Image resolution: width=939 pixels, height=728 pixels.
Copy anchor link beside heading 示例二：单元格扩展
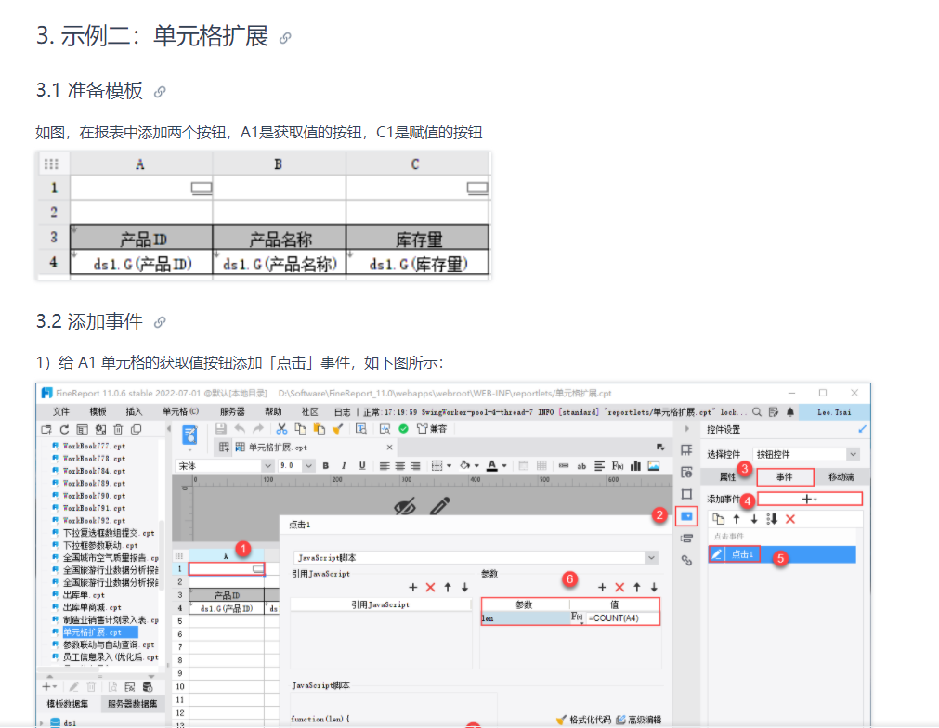click(x=285, y=38)
